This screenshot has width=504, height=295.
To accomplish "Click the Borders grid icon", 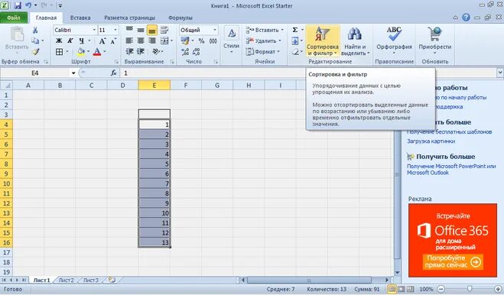I will 59,51.
